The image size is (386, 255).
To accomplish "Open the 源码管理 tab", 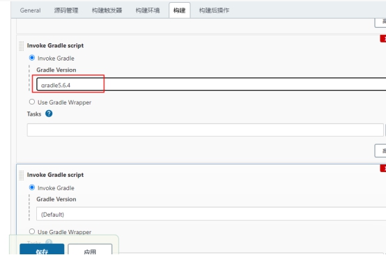I will pyautogui.click(x=66, y=10).
